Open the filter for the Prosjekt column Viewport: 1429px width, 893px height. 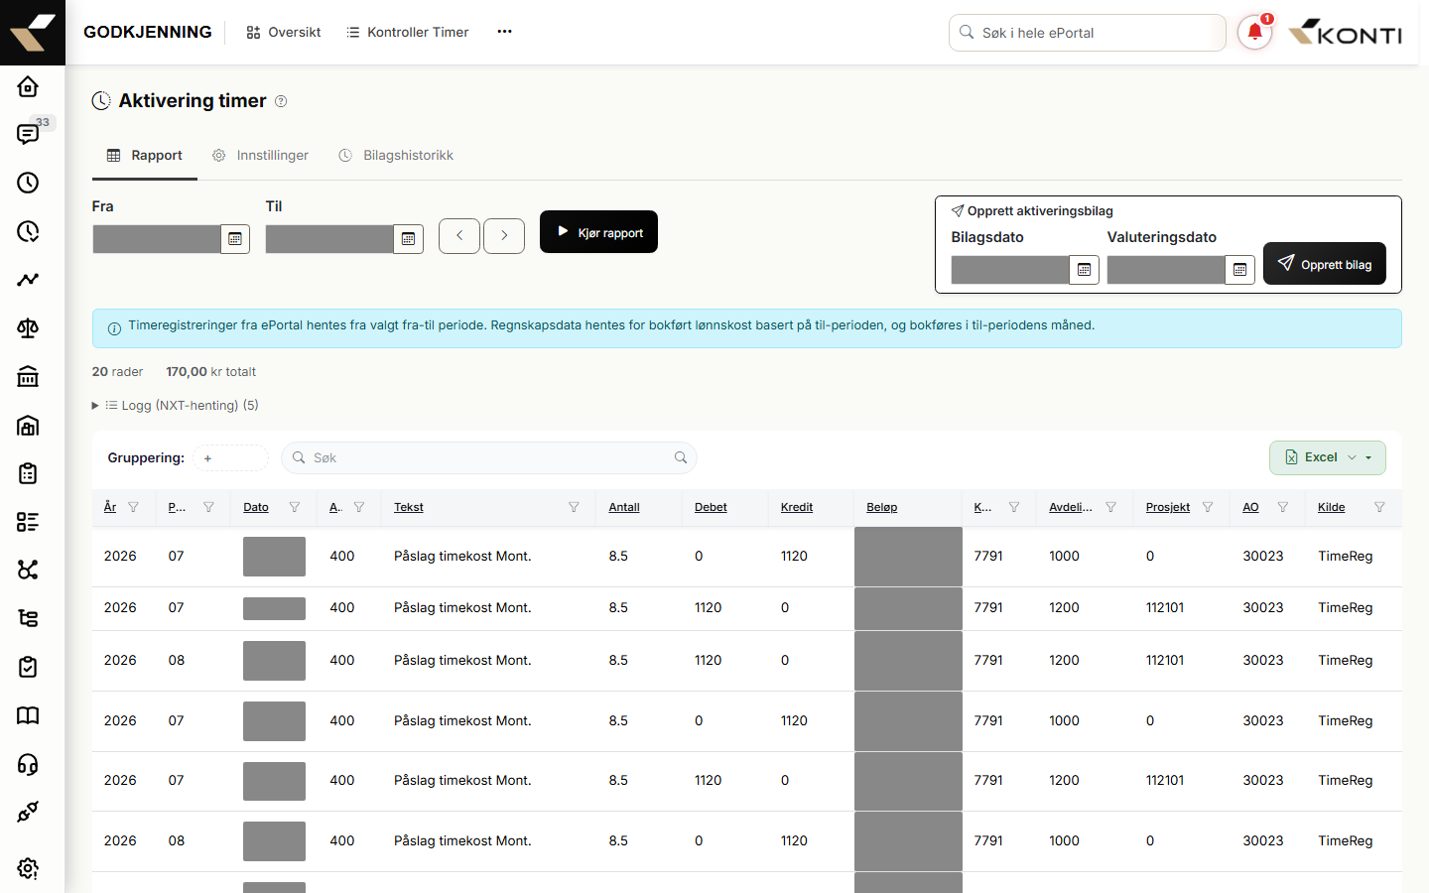pyautogui.click(x=1208, y=507)
